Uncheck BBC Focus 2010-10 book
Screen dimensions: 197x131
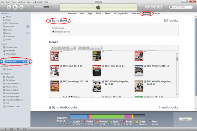[x=61, y=66]
